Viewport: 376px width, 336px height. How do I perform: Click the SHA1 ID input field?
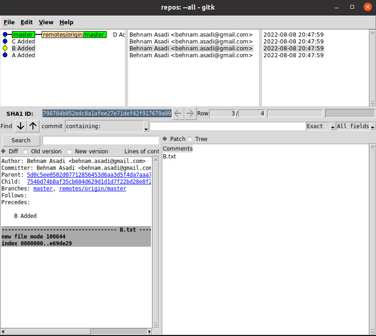pos(107,113)
